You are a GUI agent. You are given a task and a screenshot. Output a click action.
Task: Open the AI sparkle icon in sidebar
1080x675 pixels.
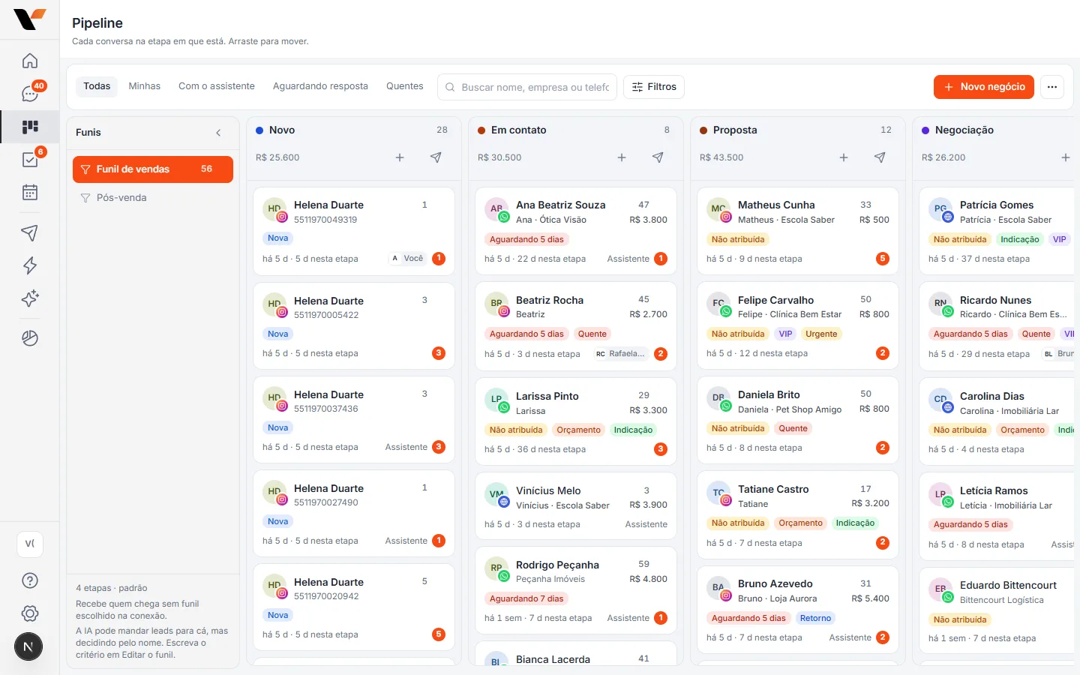30,298
